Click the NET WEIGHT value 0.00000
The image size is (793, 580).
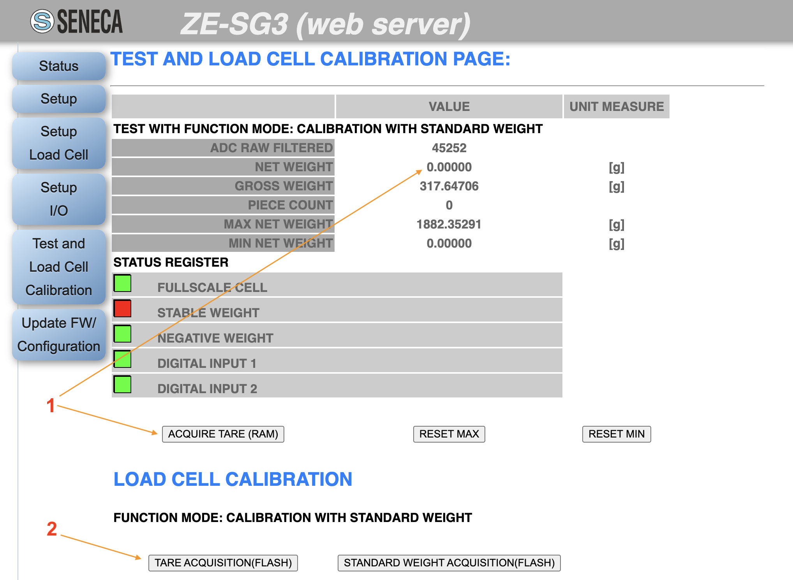(449, 167)
